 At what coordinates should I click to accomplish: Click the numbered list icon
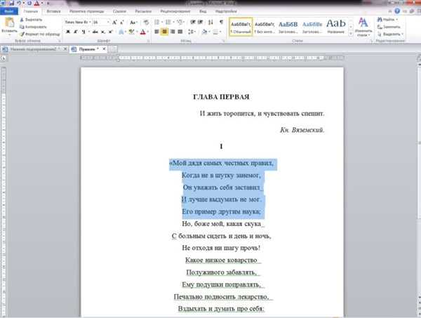tap(168, 22)
